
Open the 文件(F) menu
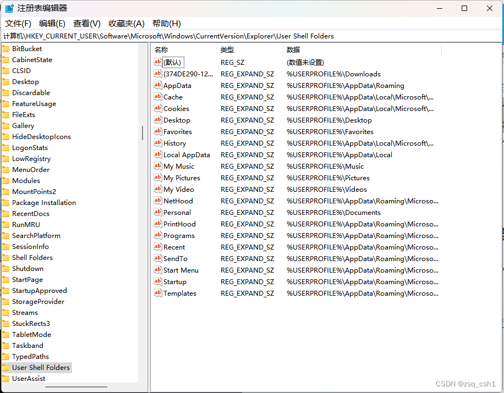(x=18, y=24)
